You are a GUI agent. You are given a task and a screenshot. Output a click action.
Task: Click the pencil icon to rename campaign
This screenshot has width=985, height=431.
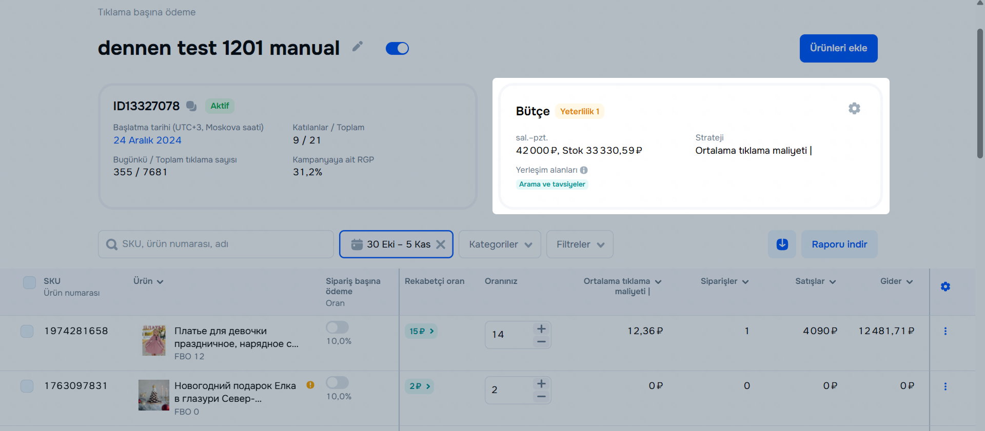tap(358, 47)
